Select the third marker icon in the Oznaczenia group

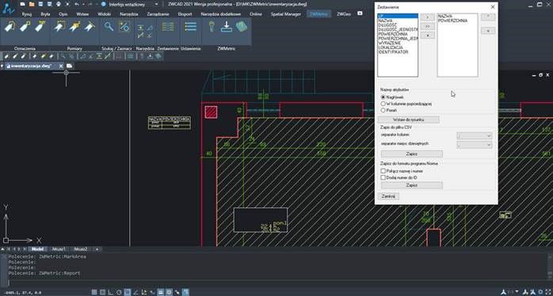pos(40,27)
